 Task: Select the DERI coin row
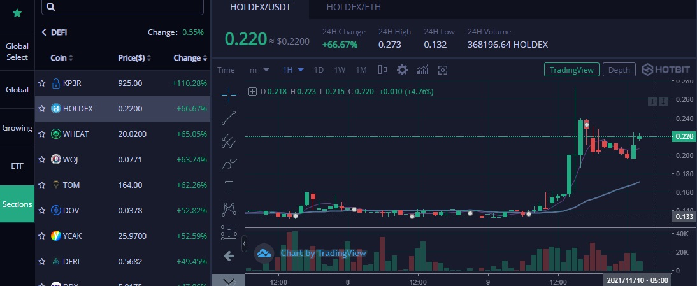pyautogui.click(x=123, y=262)
